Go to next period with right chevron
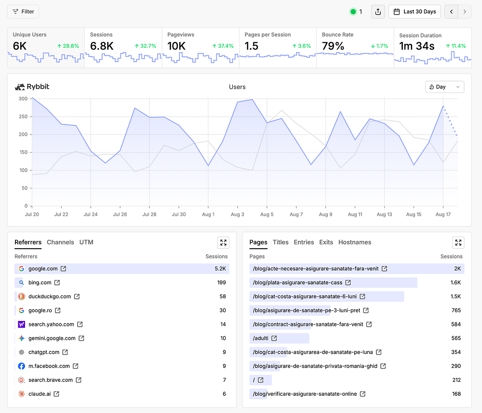The width and height of the screenshot is (482, 413). click(x=465, y=12)
